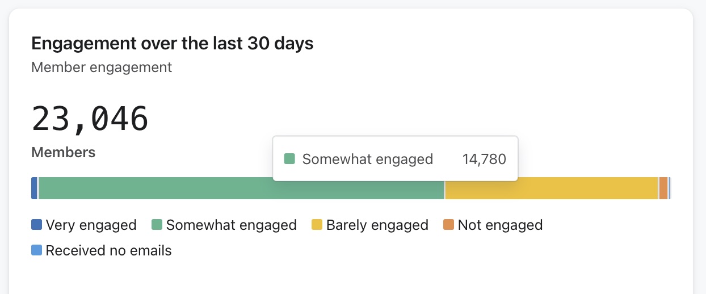Toggle the Received no emails legend label
Screen dimensions: 706x294
[108, 250]
